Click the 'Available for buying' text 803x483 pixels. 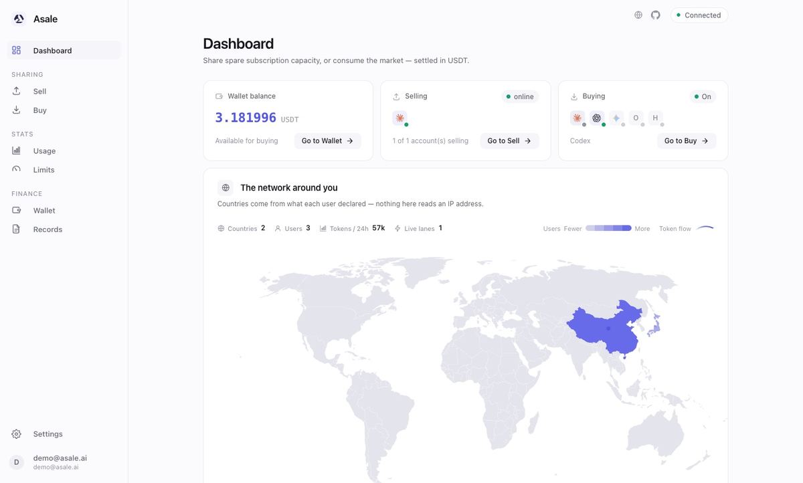[x=246, y=140]
